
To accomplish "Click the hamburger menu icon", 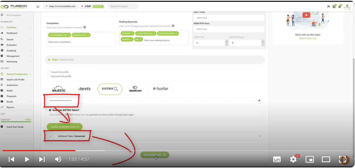I will (38, 7).
